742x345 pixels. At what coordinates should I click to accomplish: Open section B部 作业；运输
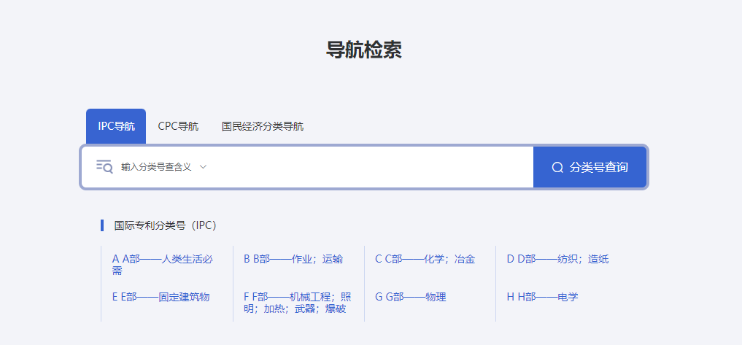293,259
